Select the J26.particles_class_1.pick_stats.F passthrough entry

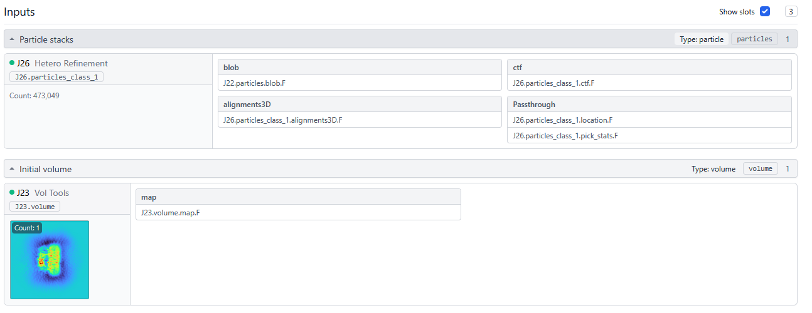565,135
